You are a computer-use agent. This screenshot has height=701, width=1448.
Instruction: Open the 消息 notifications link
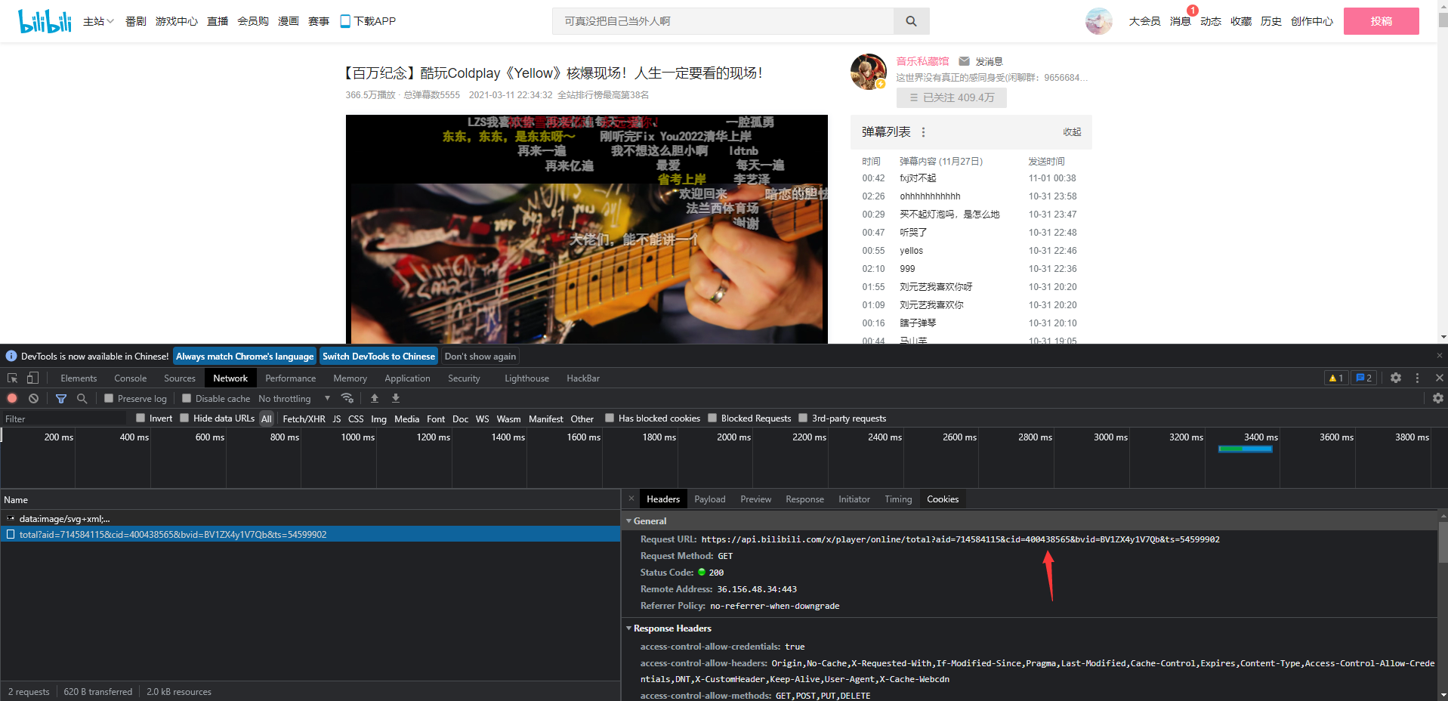point(1181,21)
